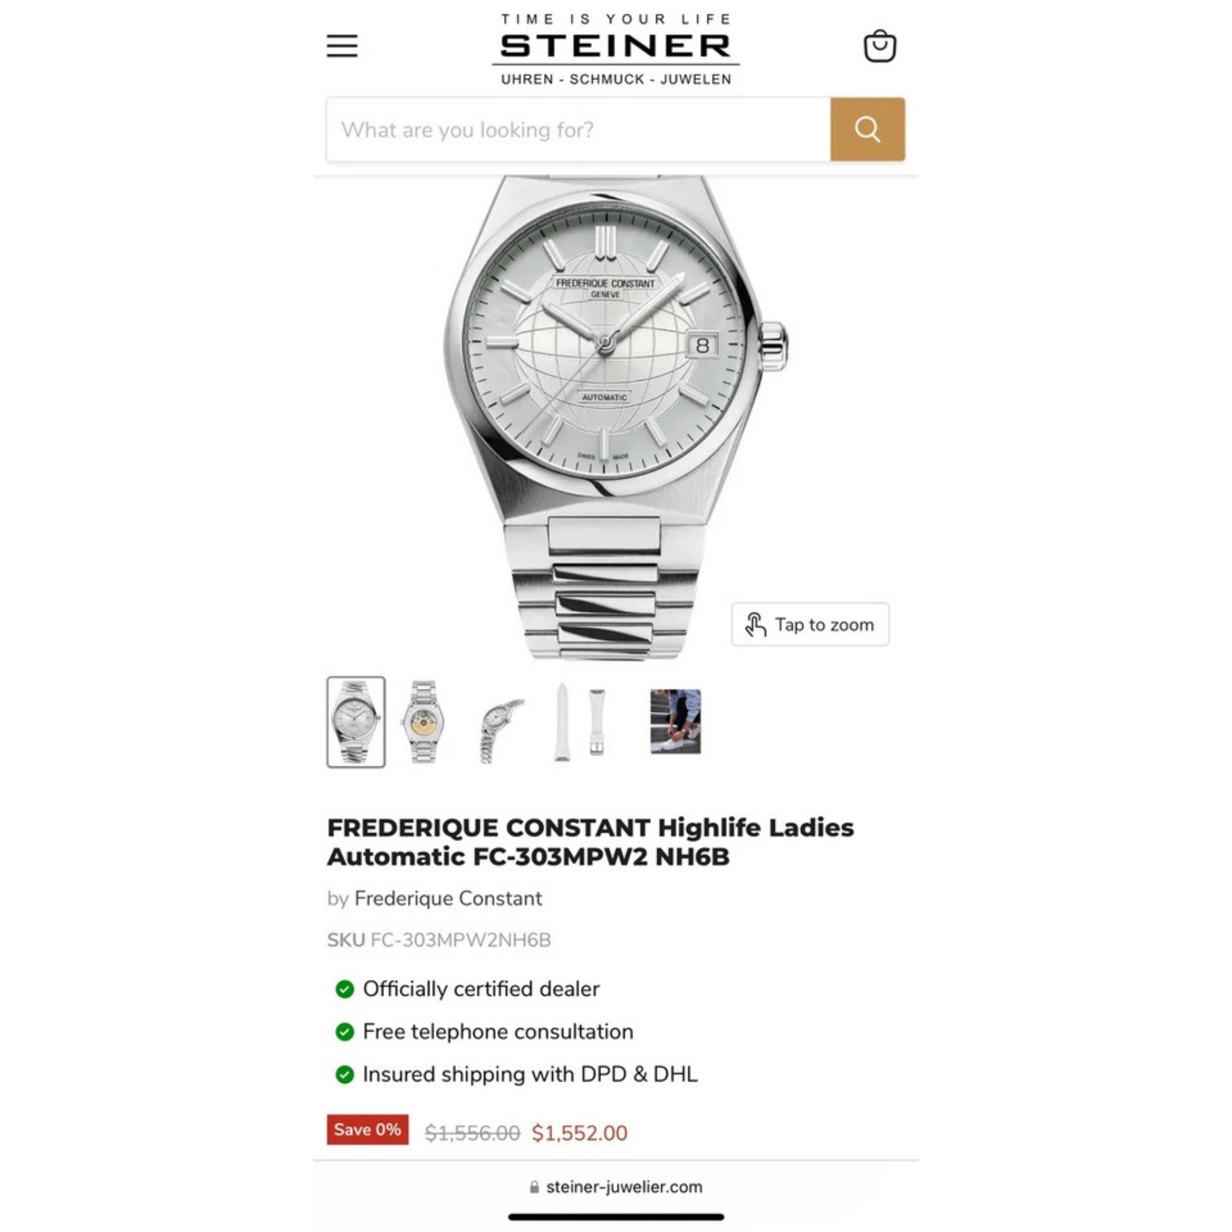Tap to zoom the watch image
Image resolution: width=1232 pixels, height=1232 pixels.
click(810, 624)
